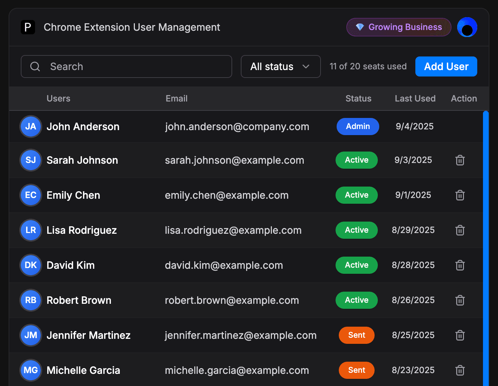Remove Jennifer Martinez via the trash icon
Image resolution: width=498 pixels, height=386 pixels.
click(x=460, y=335)
